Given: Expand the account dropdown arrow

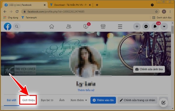Looking at the screenshot, I should tap(164, 27).
